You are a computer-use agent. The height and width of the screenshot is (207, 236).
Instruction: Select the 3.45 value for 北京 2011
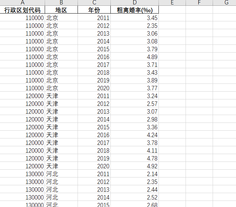(134, 18)
